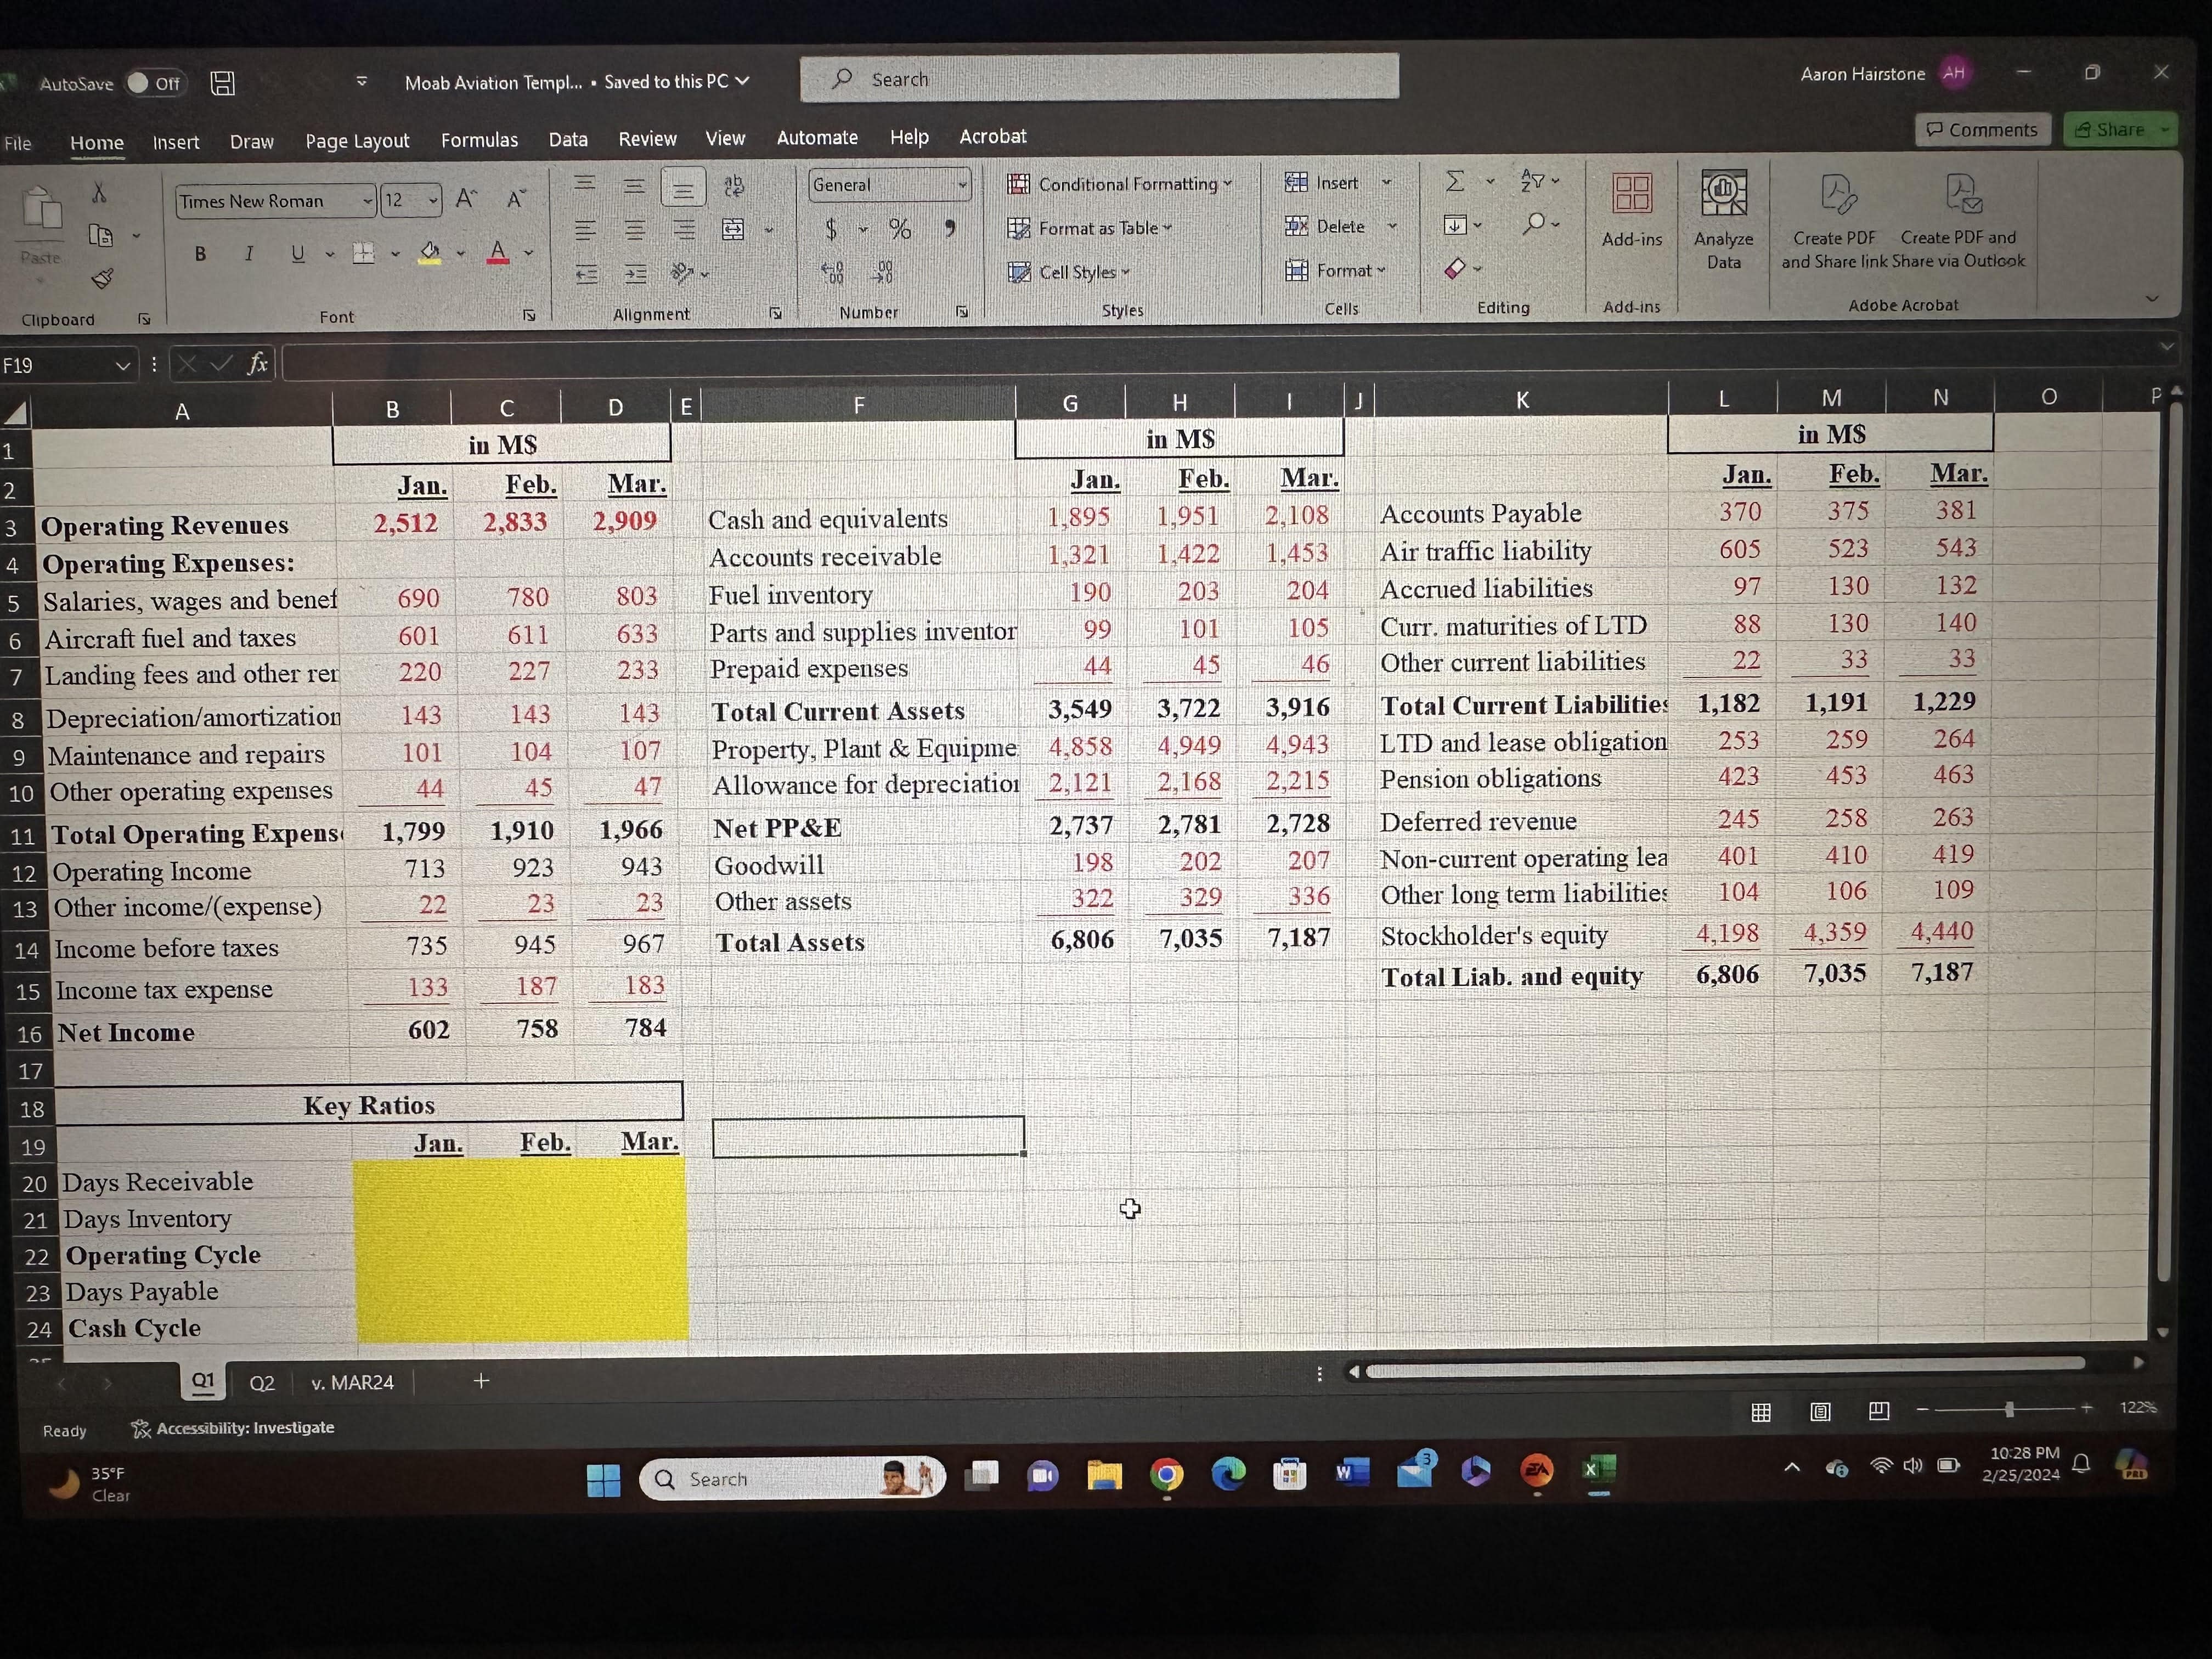
Task: Click the Share button
Action: (x=2119, y=129)
